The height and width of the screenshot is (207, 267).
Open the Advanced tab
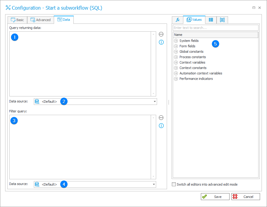pyautogui.click(x=40, y=20)
